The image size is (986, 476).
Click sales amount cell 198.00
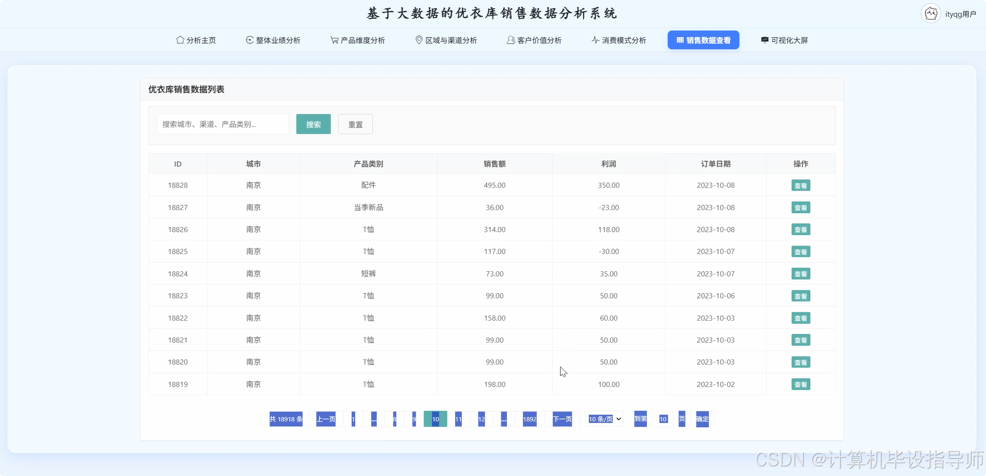pyautogui.click(x=494, y=384)
